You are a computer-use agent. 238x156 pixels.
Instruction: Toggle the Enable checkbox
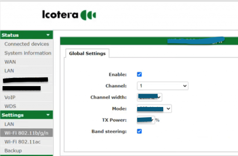(139, 74)
